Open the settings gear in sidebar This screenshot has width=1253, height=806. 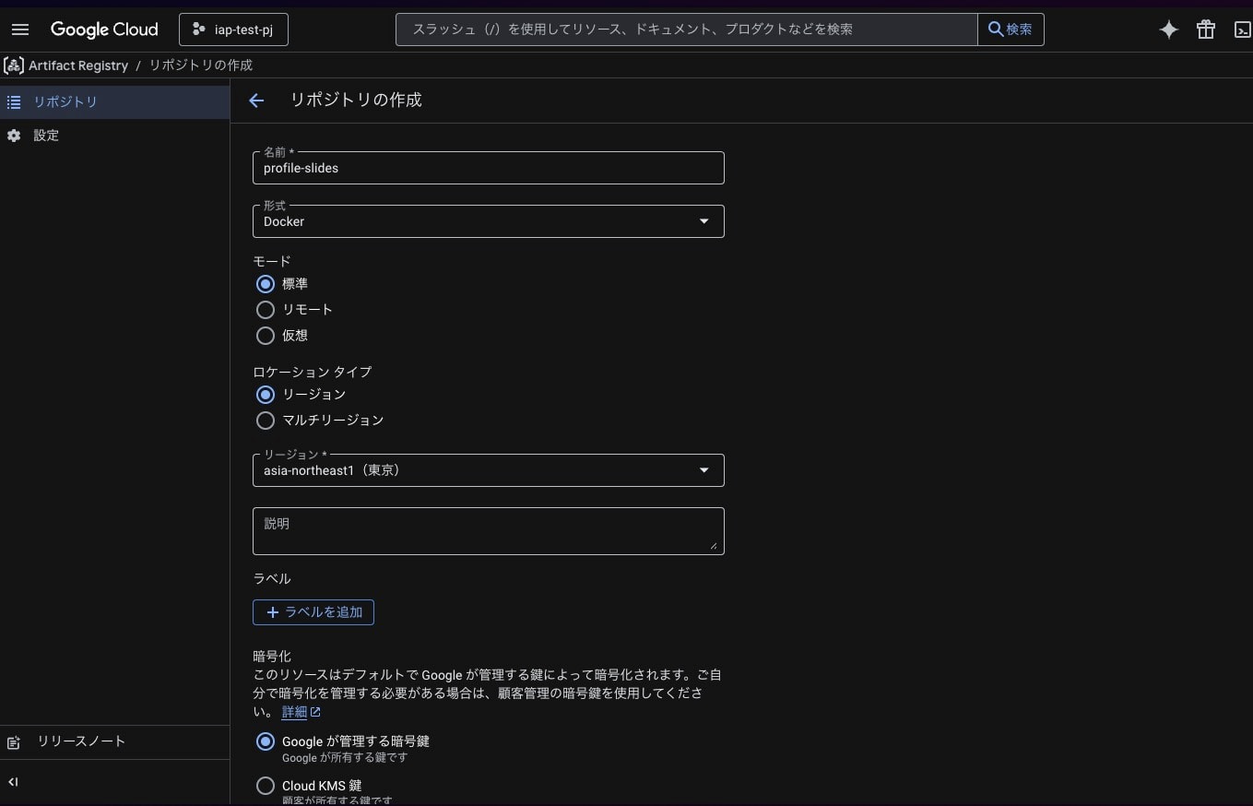[14, 136]
